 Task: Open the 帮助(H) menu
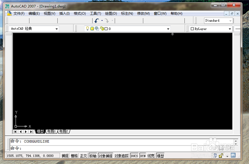176,13
